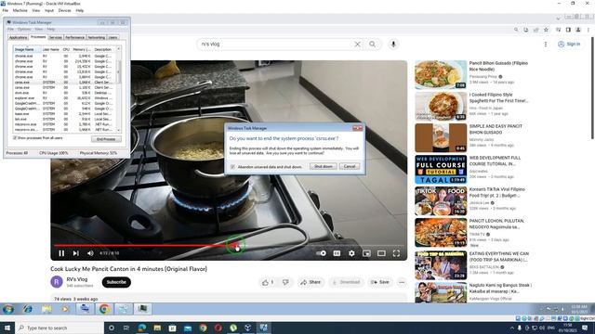Select dwm.exe process row
The width and height of the screenshot is (595, 334).
tap(64, 93)
